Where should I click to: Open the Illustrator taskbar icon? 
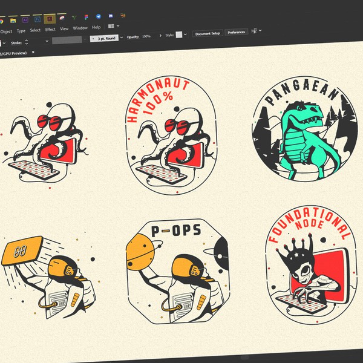(x=47, y=19)
